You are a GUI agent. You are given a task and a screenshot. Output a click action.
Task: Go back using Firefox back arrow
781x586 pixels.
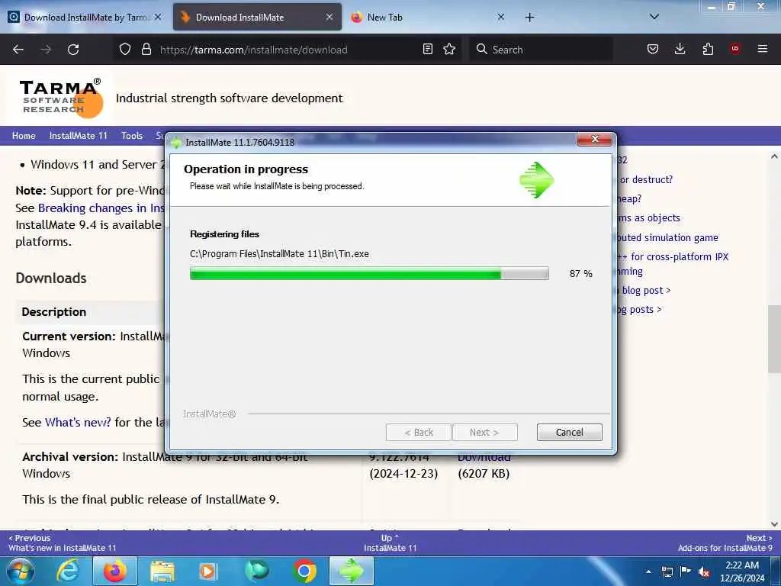[x=18, y=50]
